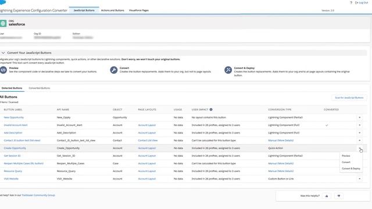
Task: Open Manual (More Details) for Contact JS button row
Action: pos(281,140)
